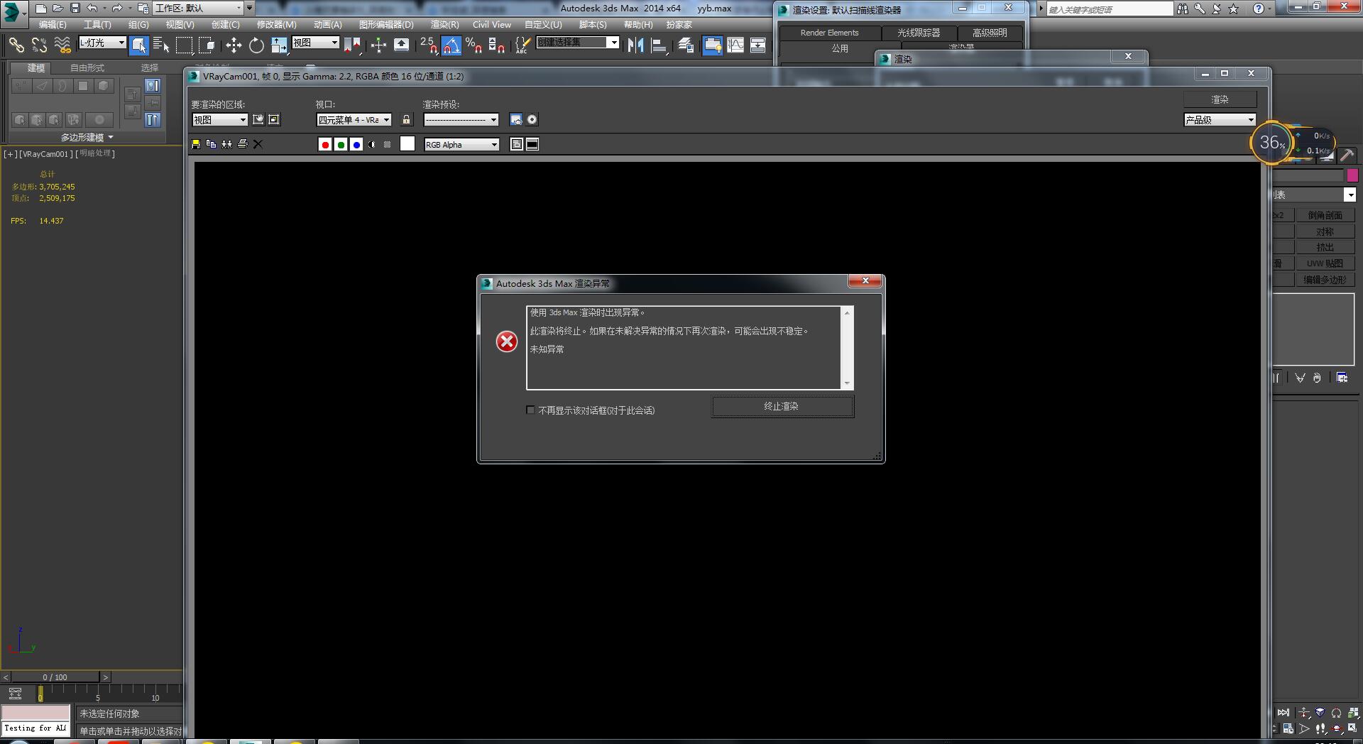Toggle the 2.5D Snaps icon
This screenshot has height=744, width=1363.
(x=429, y=45)
